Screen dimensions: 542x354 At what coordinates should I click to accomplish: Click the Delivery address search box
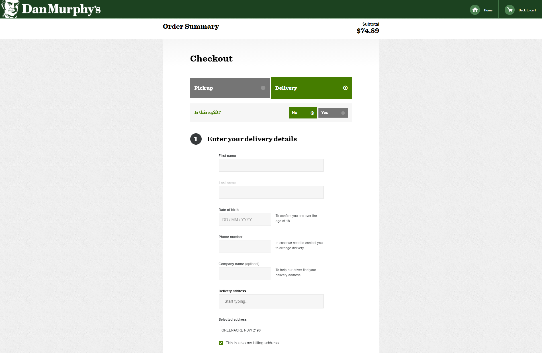(271, 301)
